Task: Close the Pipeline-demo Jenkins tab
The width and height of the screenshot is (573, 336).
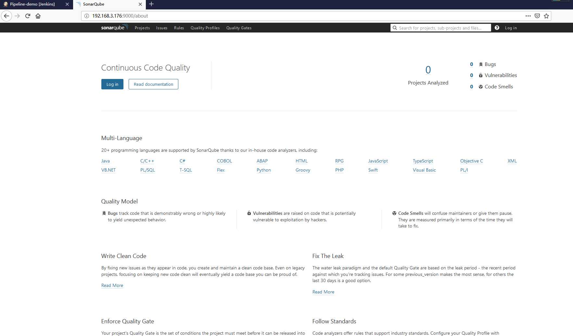Action: pyautogui.click(x=67, y=4)
